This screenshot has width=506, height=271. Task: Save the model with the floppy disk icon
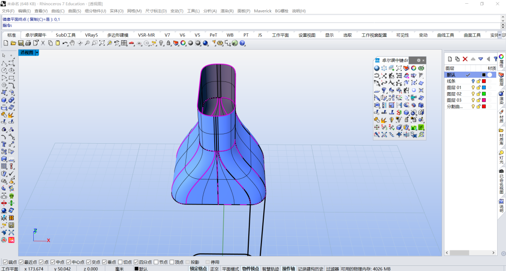[x=21, y=43]
